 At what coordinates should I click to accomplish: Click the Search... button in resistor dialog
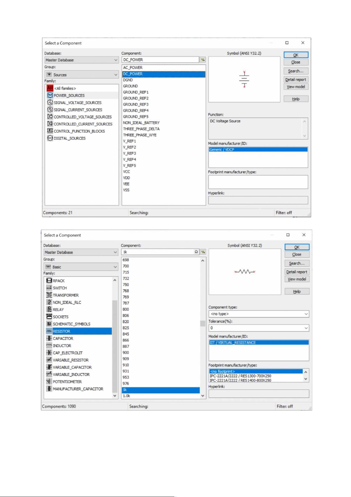[x=296, y=263]
